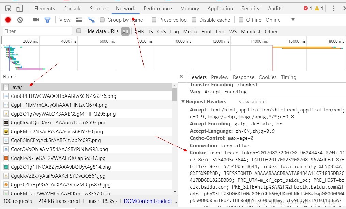Activate the inspect element picker icon

coord(8,9)
